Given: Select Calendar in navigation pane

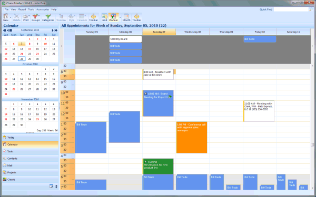Looking at the screenshot, I should click(30, 144).
